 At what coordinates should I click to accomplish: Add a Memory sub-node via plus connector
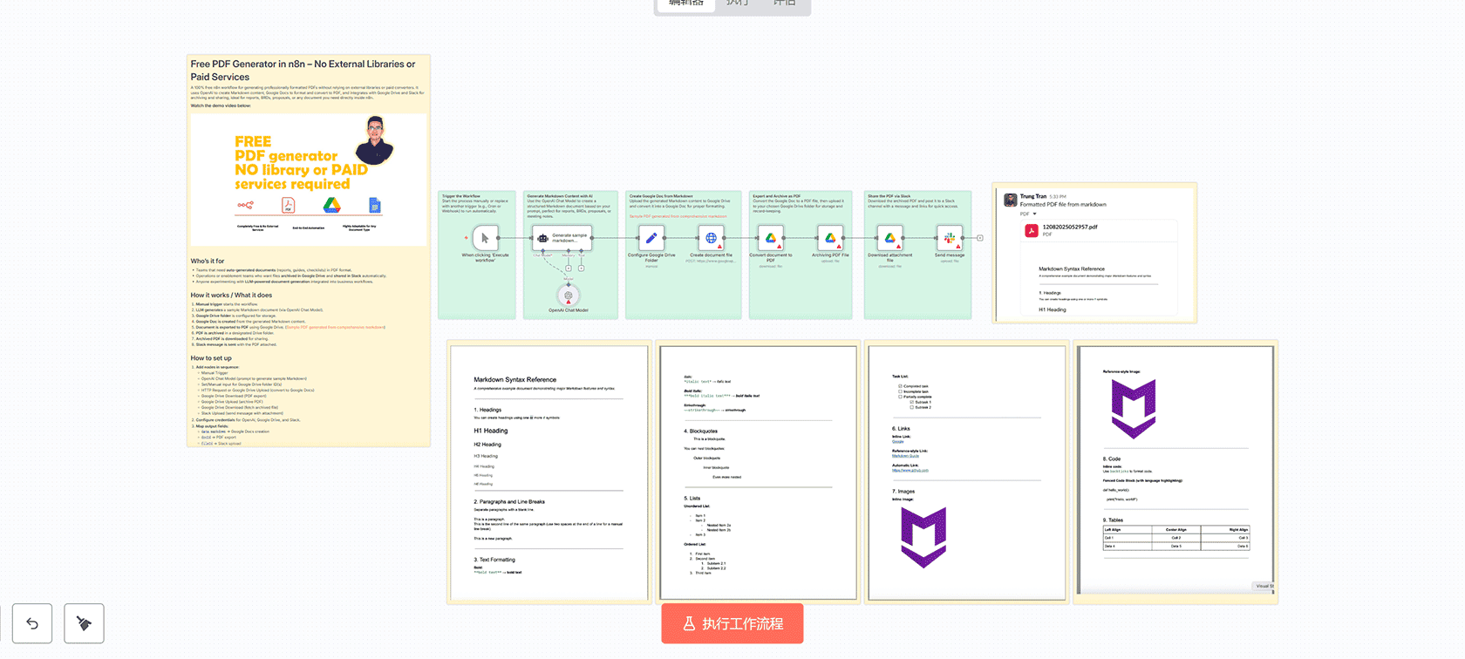pyautogui.click(x=569, y=268)
